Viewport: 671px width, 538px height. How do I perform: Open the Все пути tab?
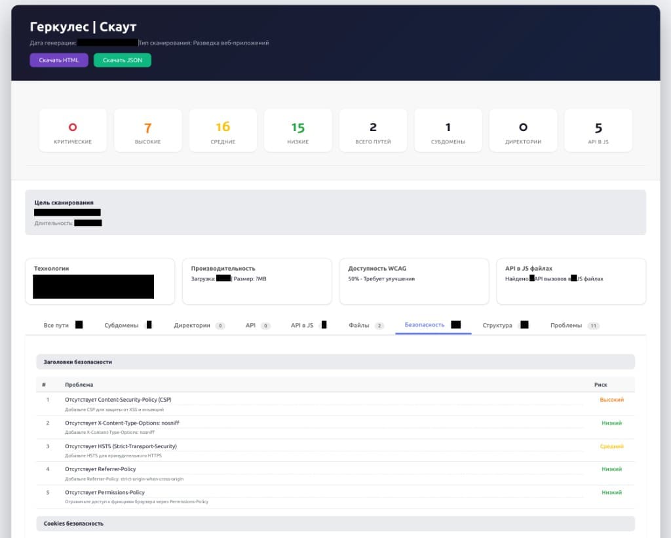click(63, 325)
